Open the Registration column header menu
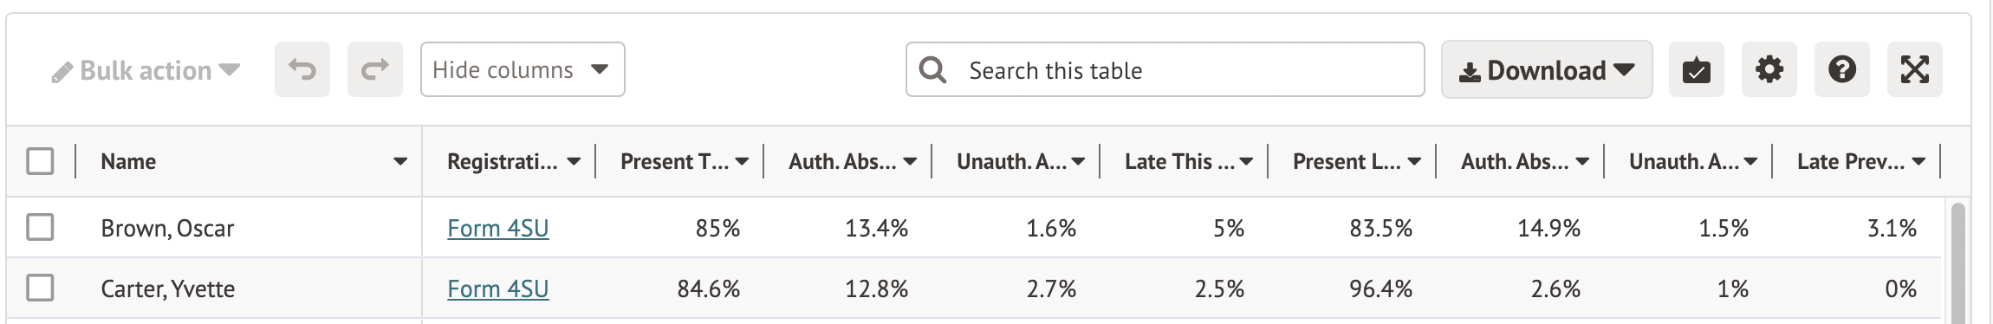The height and width of the screenshot is (324, 1993). point(574,162)
